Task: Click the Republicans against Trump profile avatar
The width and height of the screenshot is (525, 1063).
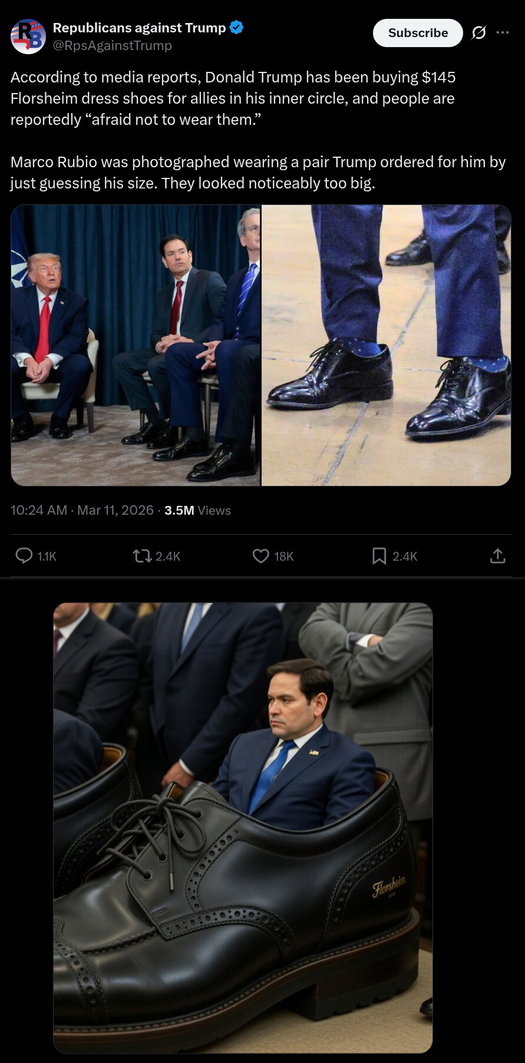Action: pyautogui.click(x=28, y=37)
